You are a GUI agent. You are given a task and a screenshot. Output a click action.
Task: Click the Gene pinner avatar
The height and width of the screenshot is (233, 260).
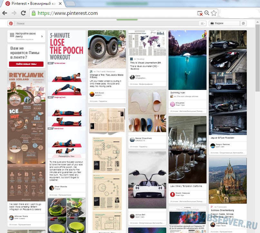[132, 77]
